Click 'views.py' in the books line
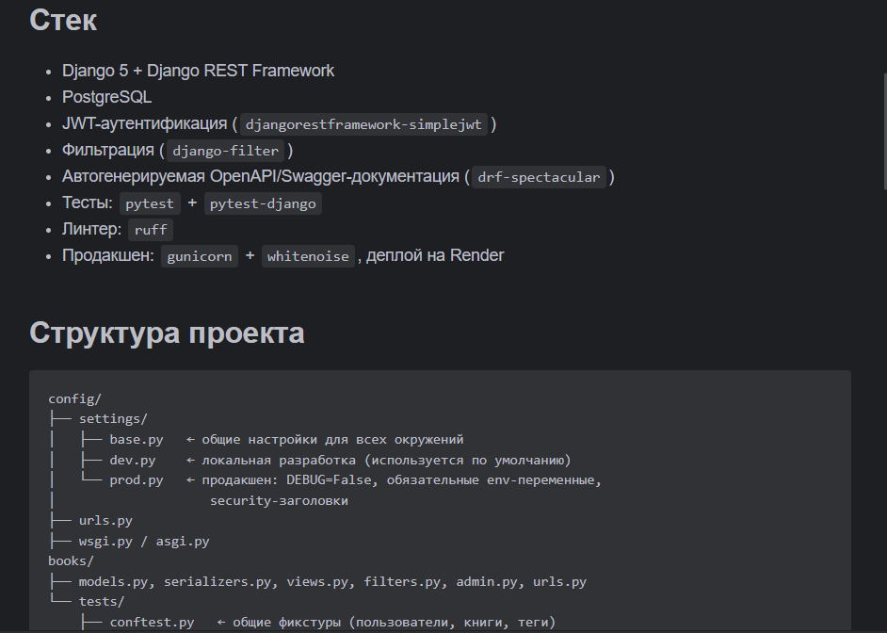This screenshot has height=633, width=887. [317, 581]
